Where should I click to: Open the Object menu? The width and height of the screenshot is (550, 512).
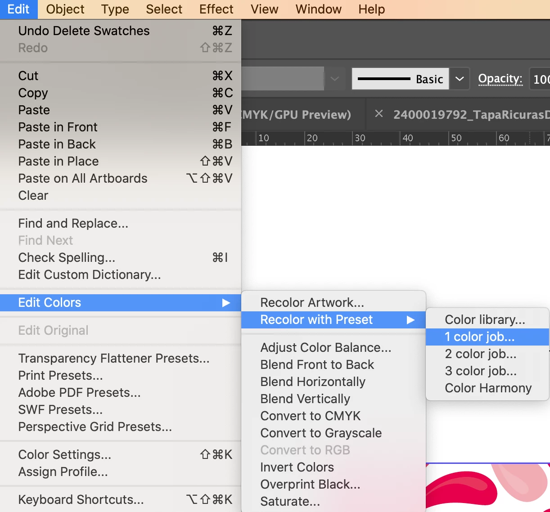coord(65,9)
